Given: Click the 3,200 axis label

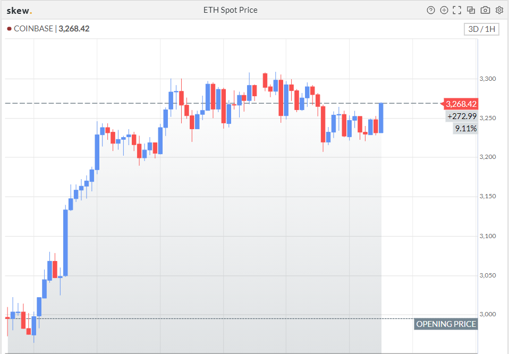Looking at the screenshot, I should tap(488, 157).
